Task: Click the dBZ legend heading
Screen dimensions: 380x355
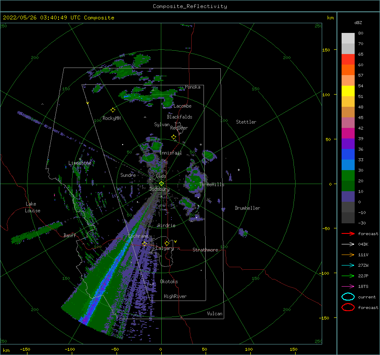Action: pos(358,22)
